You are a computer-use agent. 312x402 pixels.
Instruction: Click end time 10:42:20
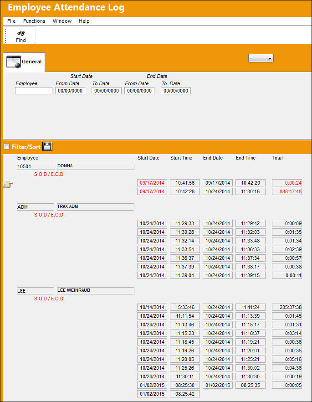[x=251, y=183]
